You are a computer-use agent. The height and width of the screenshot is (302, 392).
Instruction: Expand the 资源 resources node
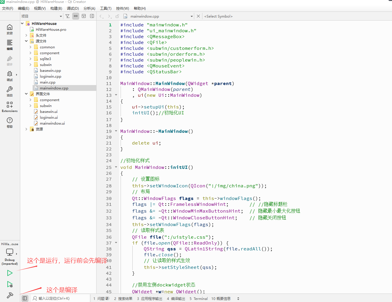(26, 129)
